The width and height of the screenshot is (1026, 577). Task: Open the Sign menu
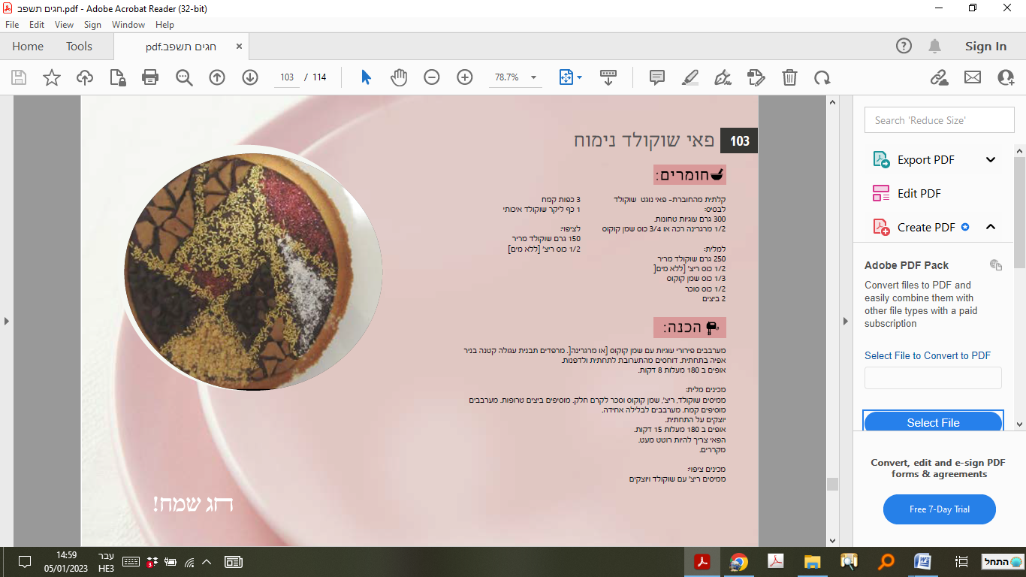[x=92, y=25]
